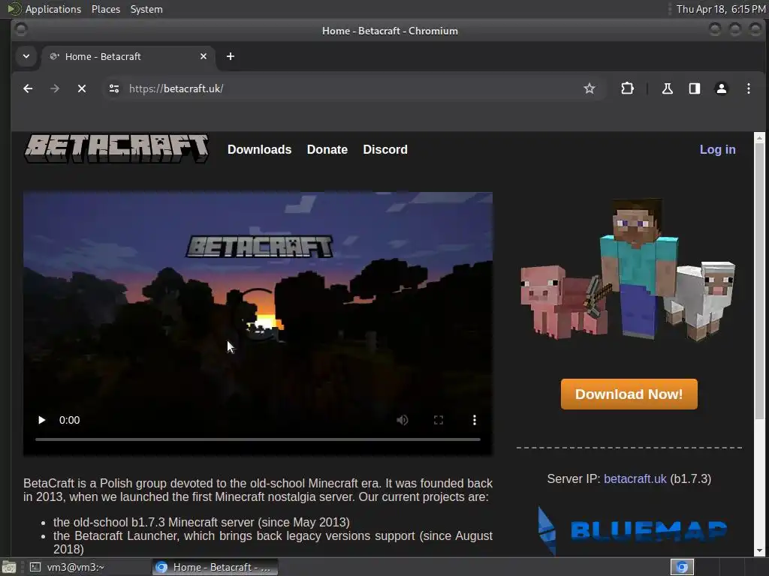Screen dimensions: 769x576
Task: Select the Home - Betacraft tab
Action: [x=128, y=56]
